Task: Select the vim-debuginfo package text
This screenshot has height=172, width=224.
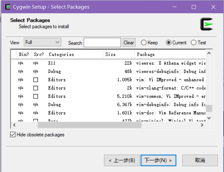Action: pyautogui.click(x=171, y=105)
